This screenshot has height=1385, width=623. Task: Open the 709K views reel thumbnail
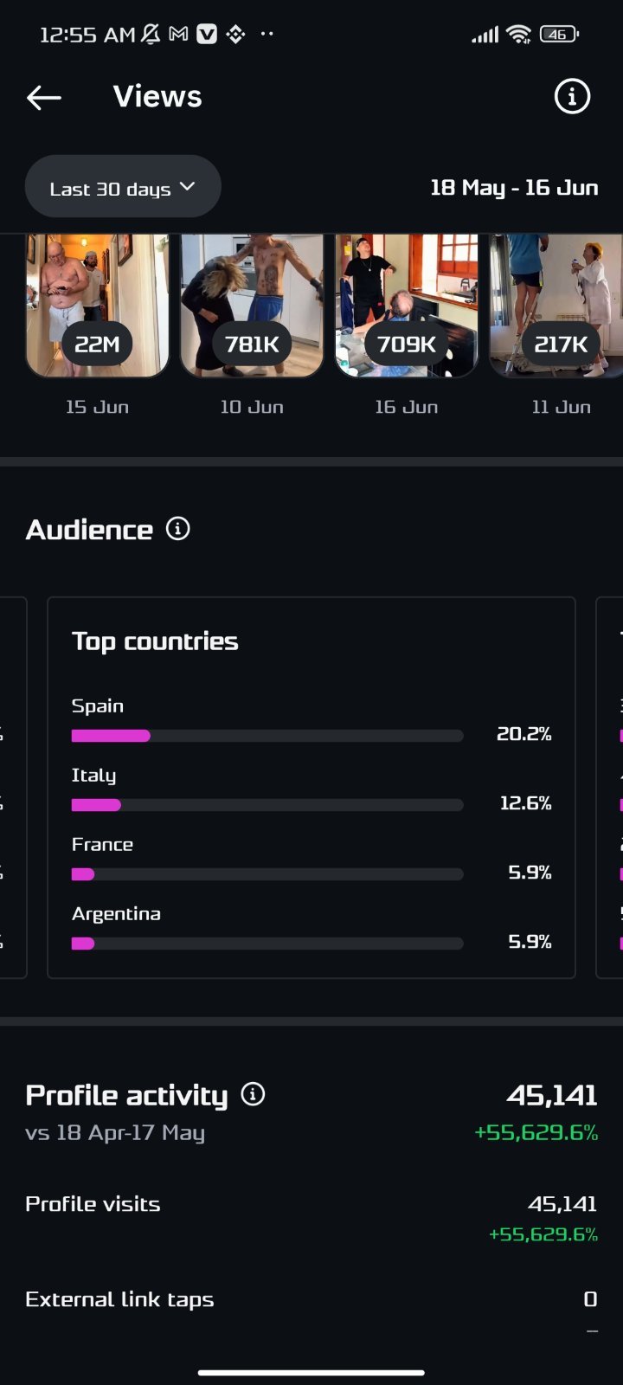(x=407, y=306)
